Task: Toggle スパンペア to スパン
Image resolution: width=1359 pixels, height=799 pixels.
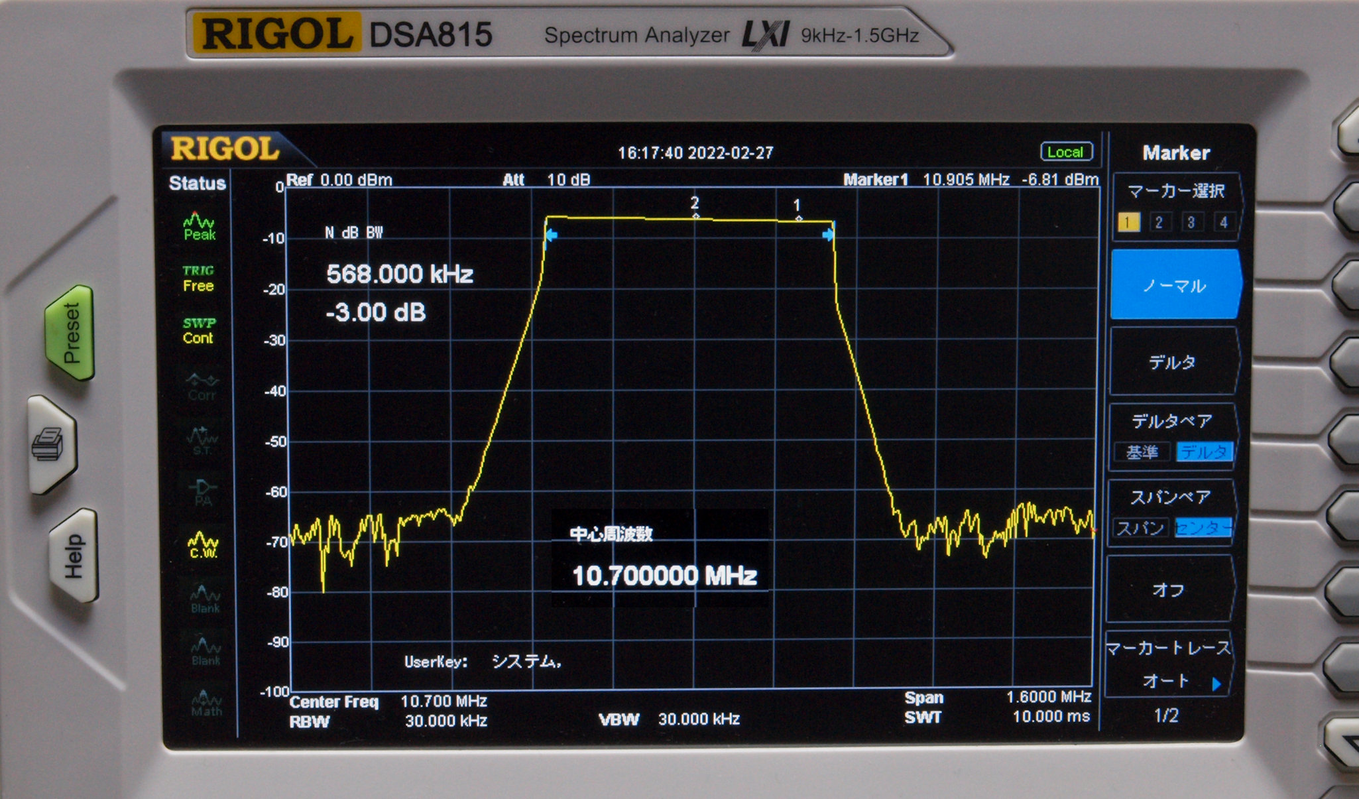Action: click(1140, 528)
